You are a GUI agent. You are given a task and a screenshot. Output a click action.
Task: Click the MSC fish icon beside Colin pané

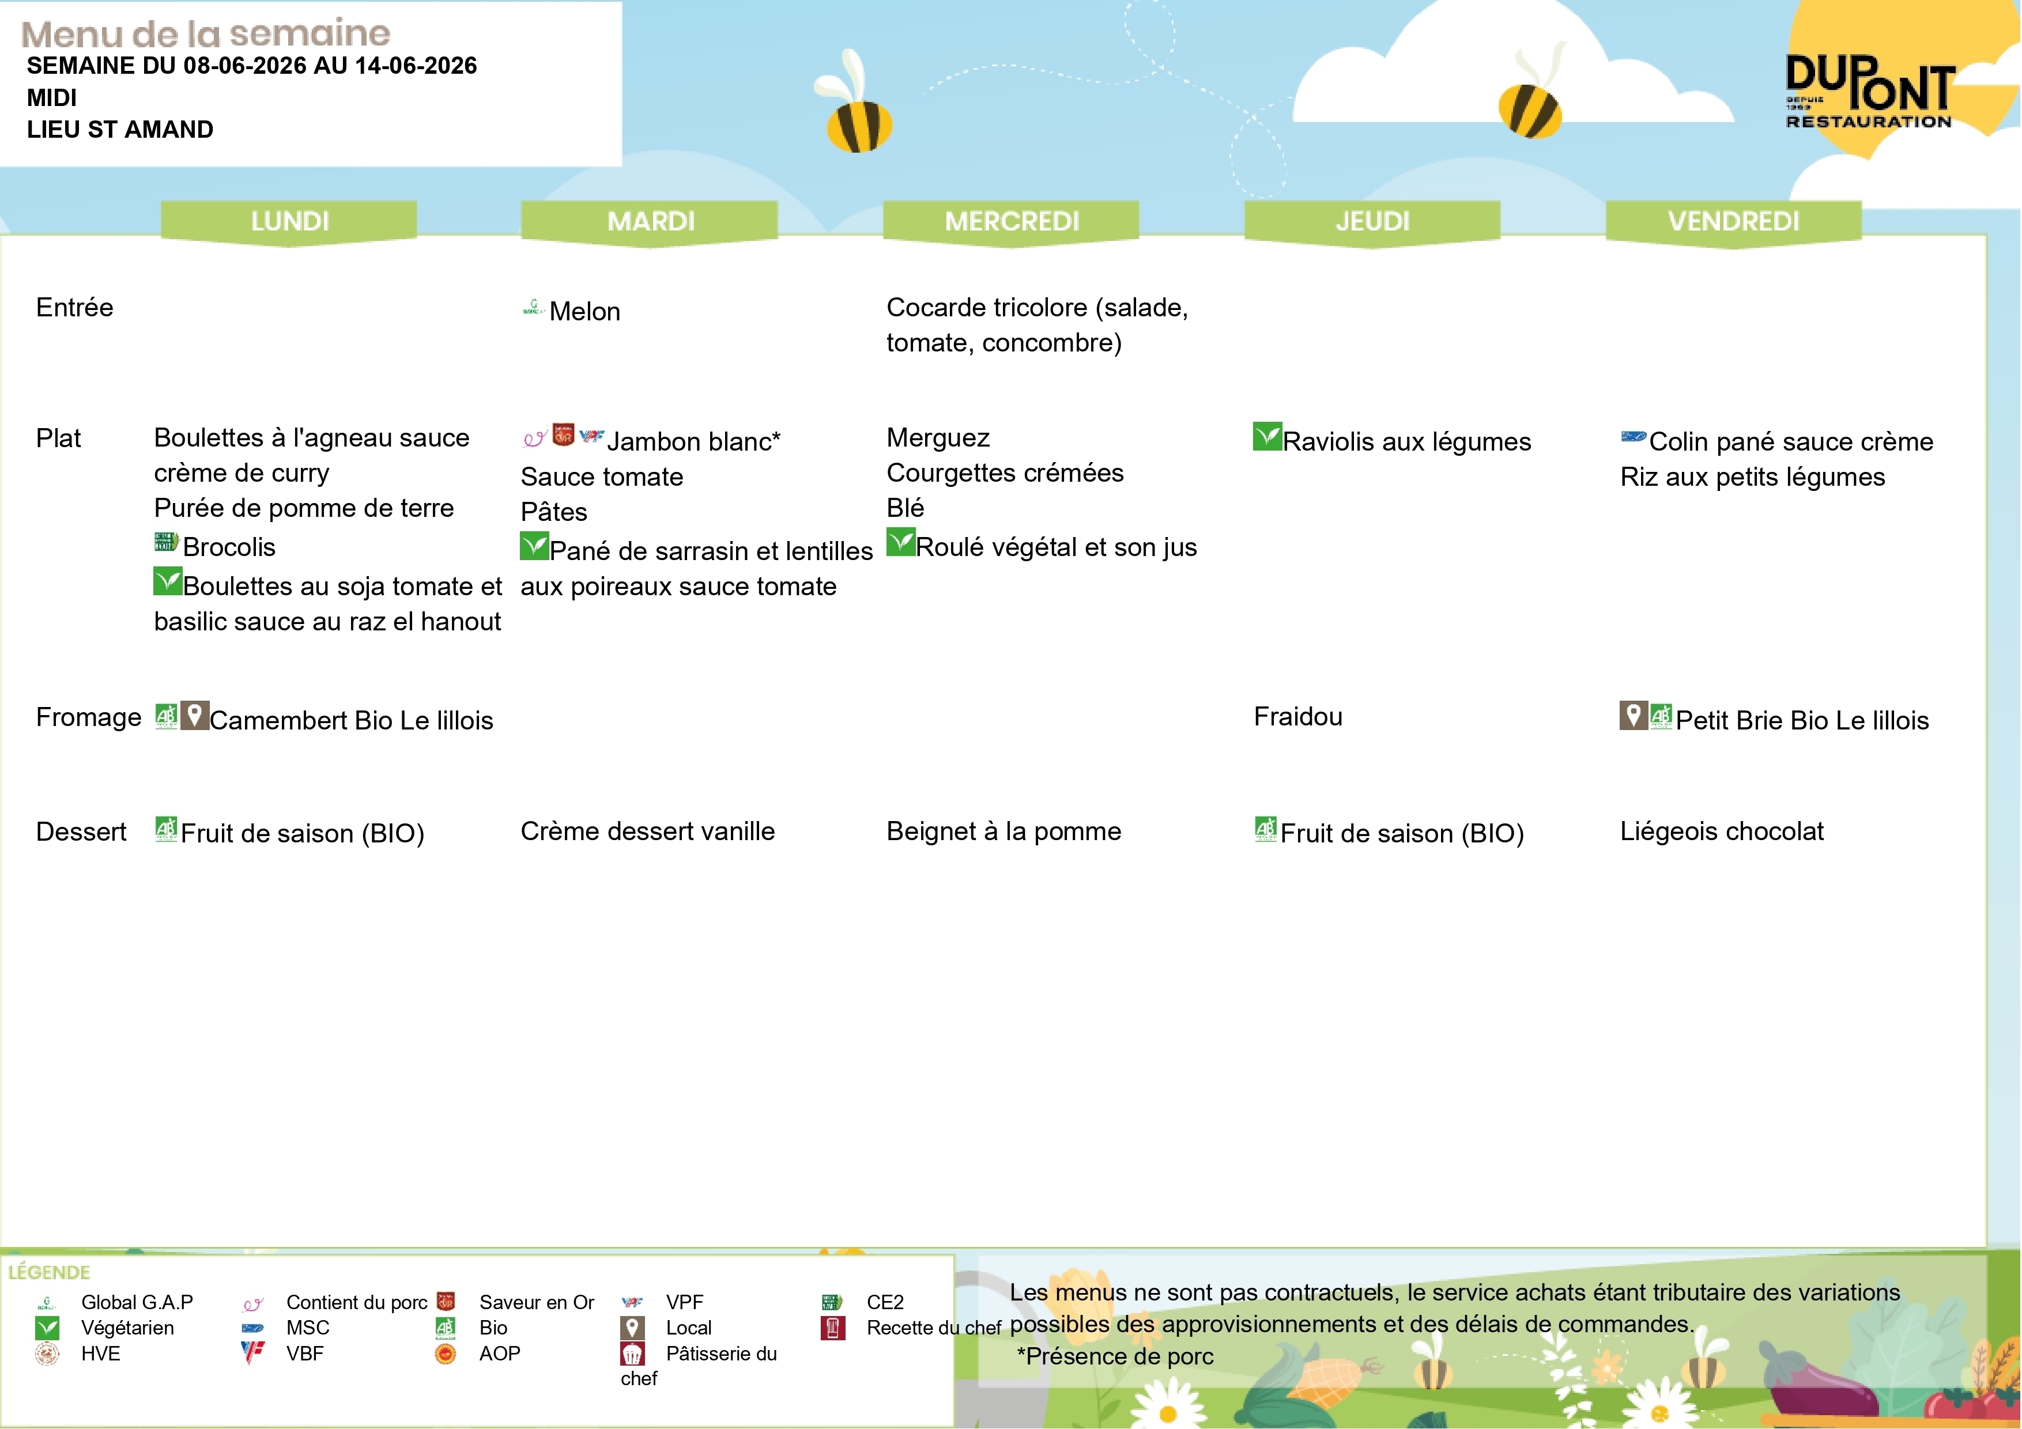pos(1633,436)
